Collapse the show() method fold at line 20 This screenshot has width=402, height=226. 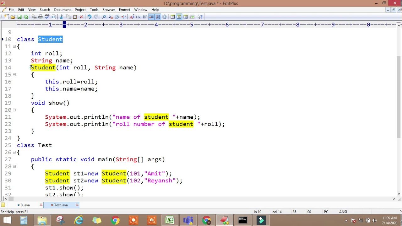[x=14, y=110]
